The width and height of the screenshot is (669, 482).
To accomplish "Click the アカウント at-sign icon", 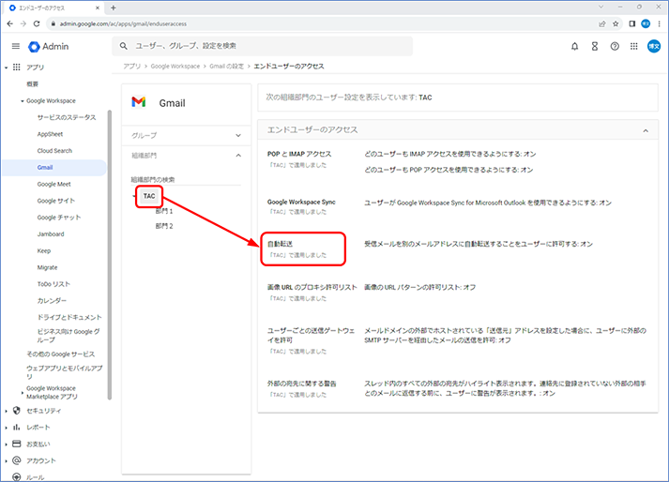I will [17, 460].
